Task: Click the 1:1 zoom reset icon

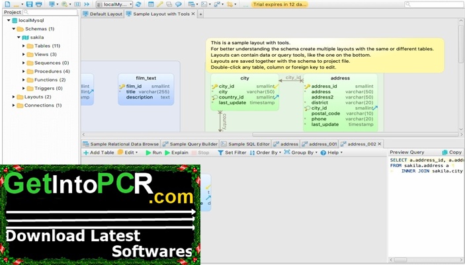Action: [77, 4]
